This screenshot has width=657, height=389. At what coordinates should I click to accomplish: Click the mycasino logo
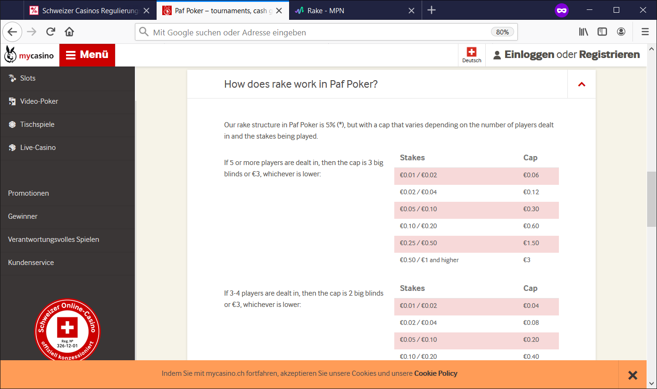click(29, 55)
